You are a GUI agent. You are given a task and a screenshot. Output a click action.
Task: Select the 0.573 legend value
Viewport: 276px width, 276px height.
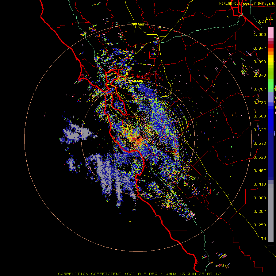260,144
